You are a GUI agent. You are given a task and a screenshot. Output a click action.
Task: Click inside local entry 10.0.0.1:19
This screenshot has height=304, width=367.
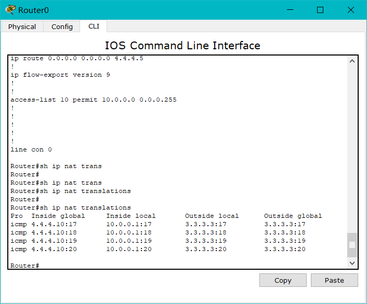pyautogui.click(x=129, y=241)
